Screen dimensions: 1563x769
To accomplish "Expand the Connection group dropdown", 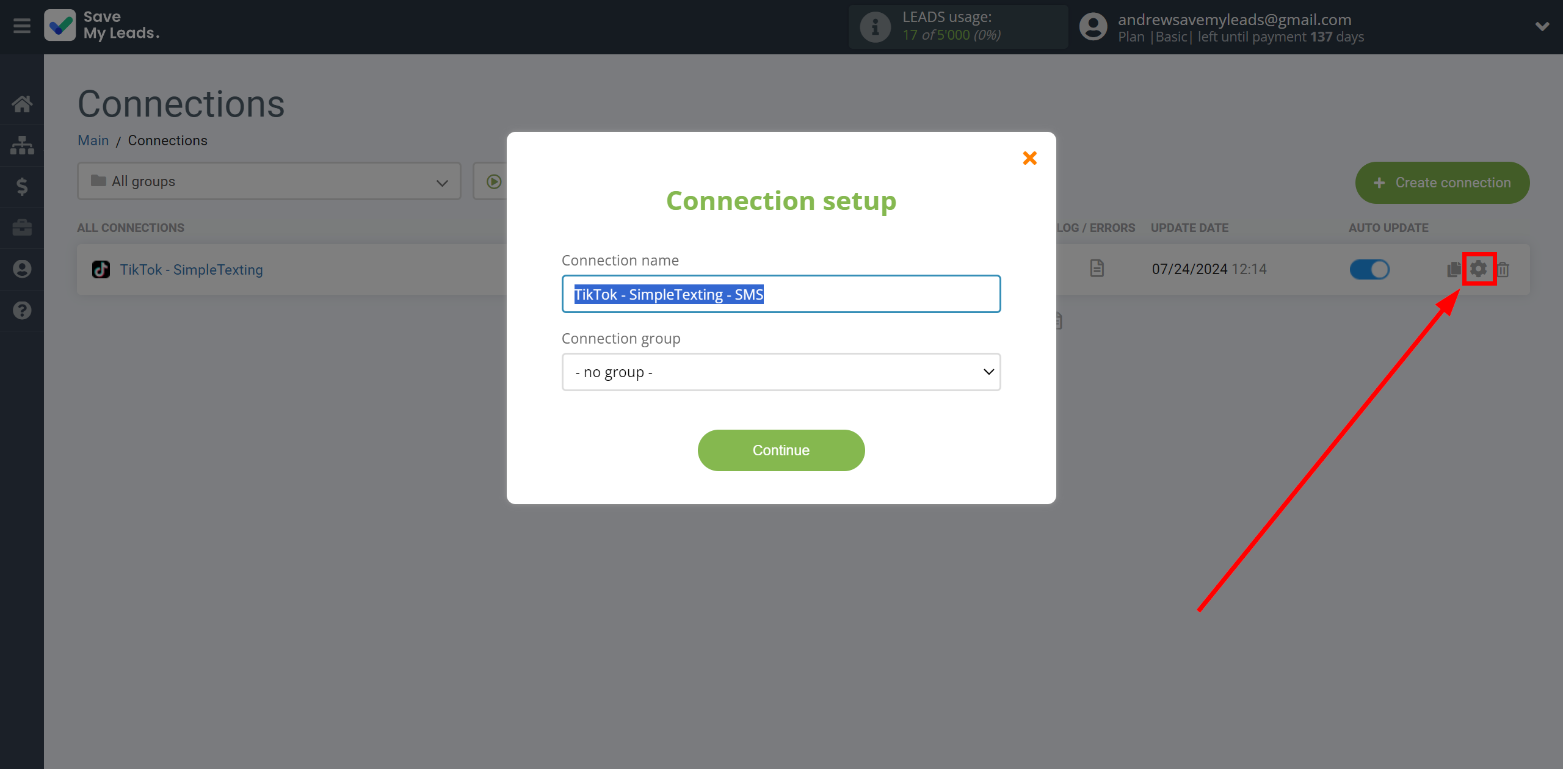I will pyautogui.click(x=781, y=370).
